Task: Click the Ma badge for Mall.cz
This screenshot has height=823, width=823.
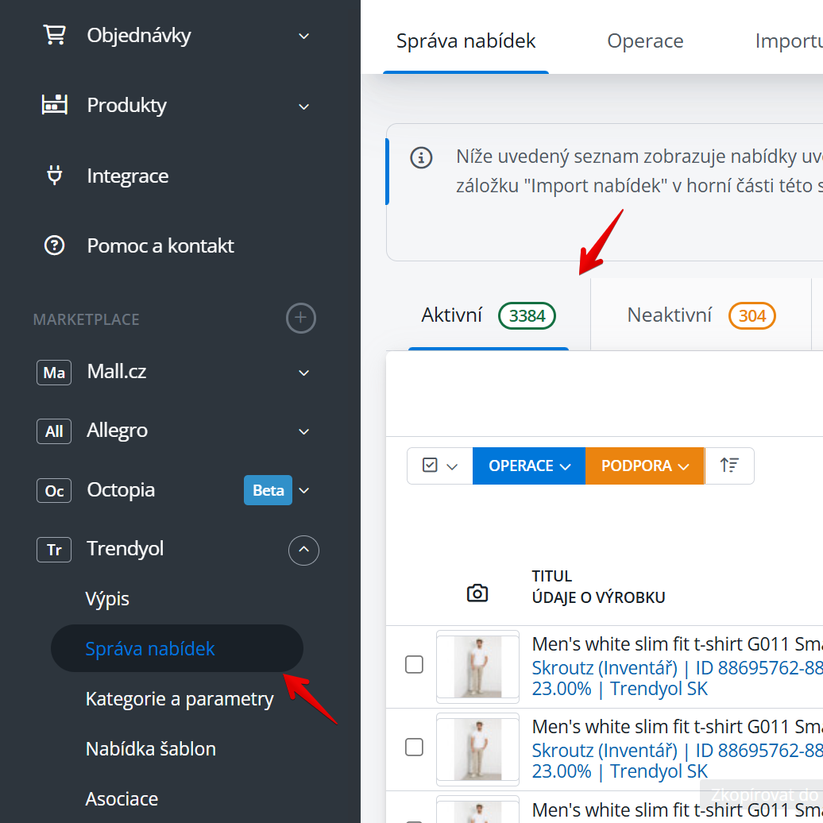Action: tap(54, 372)
